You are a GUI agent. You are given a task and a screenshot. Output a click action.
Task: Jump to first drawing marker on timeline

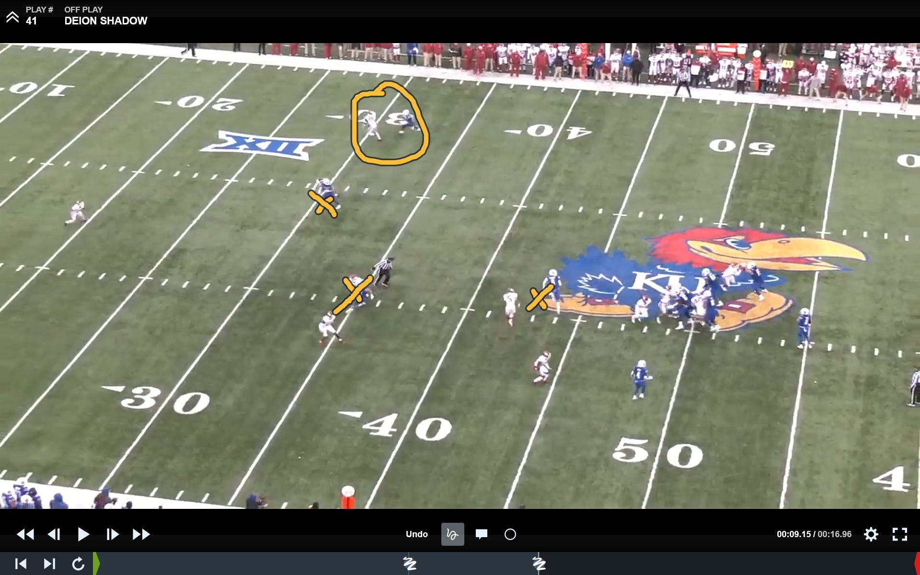click(409, 563)
